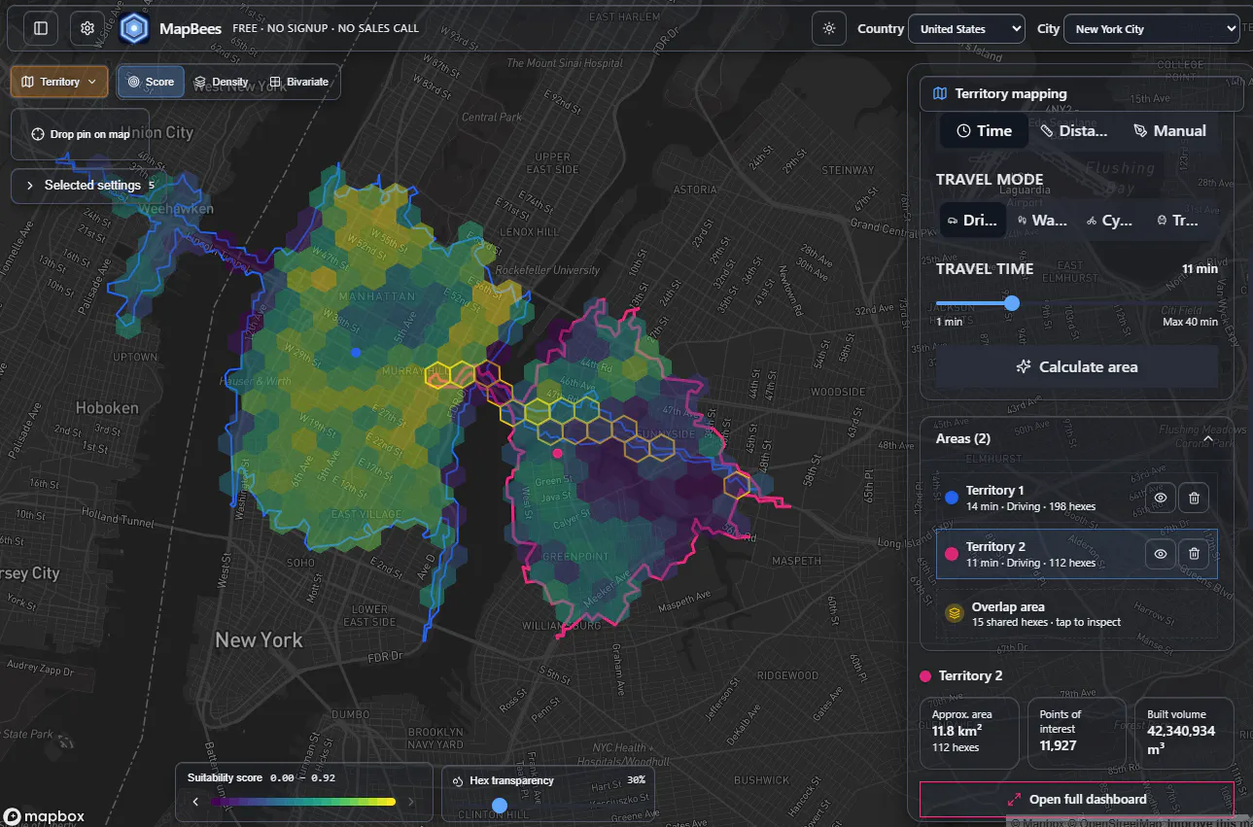
Task: Click the grid icon on Bivariate button
Action: (275, 82)
